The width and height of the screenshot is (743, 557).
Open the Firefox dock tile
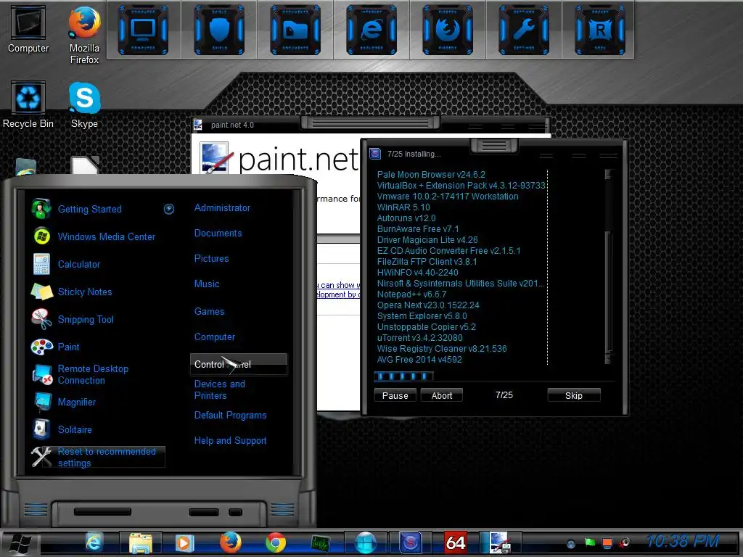pyautogui.click(x=448, y=30)
